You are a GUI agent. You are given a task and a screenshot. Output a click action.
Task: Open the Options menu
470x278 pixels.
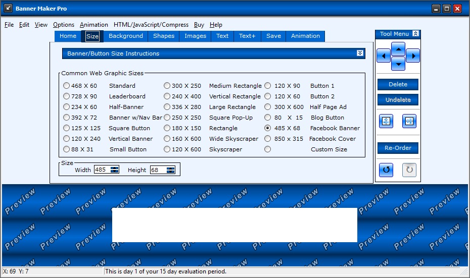64,25
